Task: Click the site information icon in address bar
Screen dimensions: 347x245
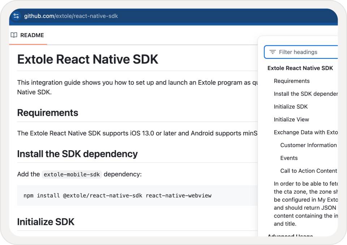Action: tap(16, 16)
